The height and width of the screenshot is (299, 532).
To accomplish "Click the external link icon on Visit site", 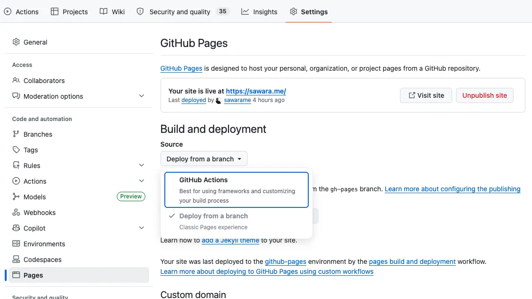I will [x=411, y=95].
